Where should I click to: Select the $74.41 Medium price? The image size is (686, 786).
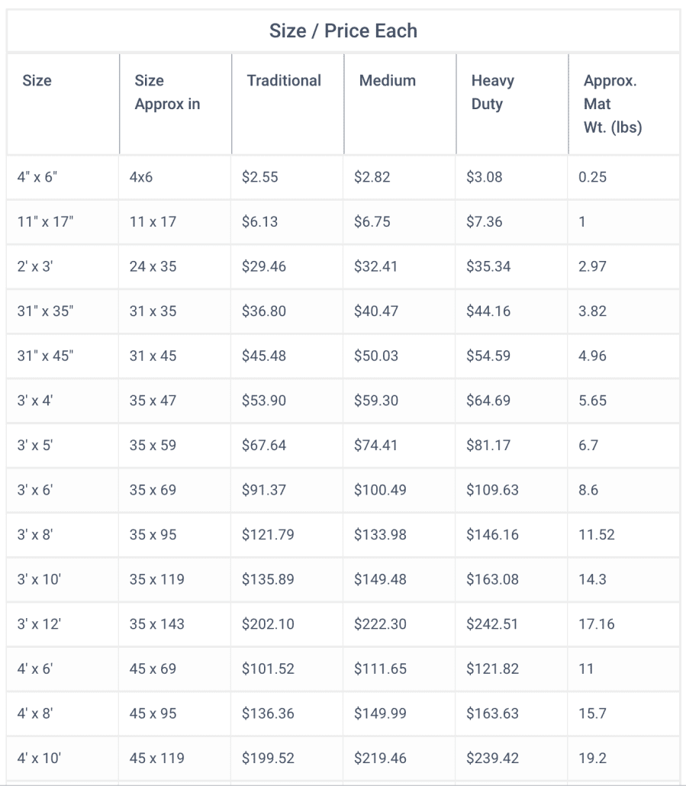(375, 445)
